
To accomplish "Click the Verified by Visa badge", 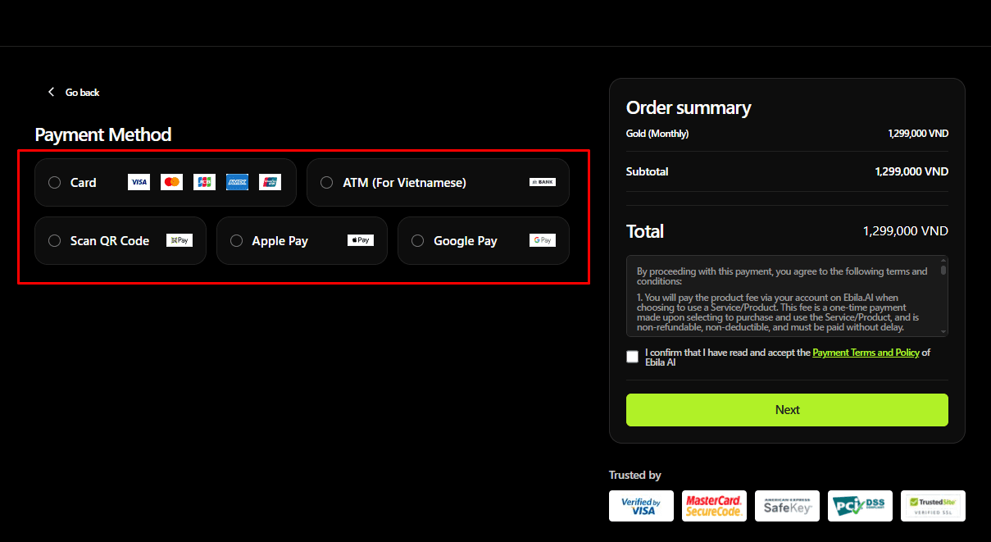I will (x=641, y=506).
